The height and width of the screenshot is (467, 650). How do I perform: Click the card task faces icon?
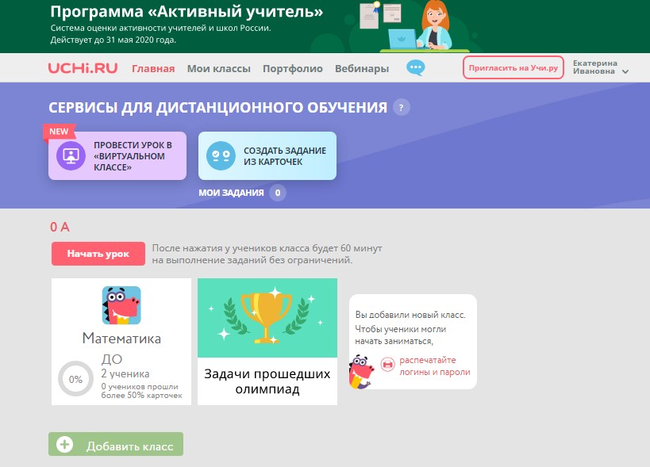(221, 155)
